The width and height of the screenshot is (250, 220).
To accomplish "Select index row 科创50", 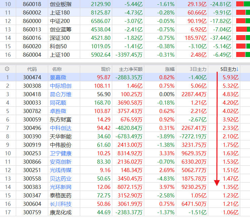I will coord(125,46).
